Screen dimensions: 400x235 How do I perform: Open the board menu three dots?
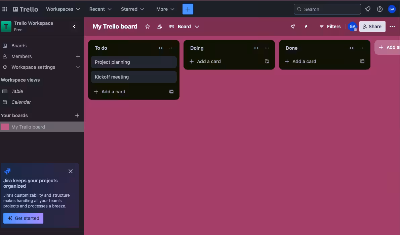[392, 27]
